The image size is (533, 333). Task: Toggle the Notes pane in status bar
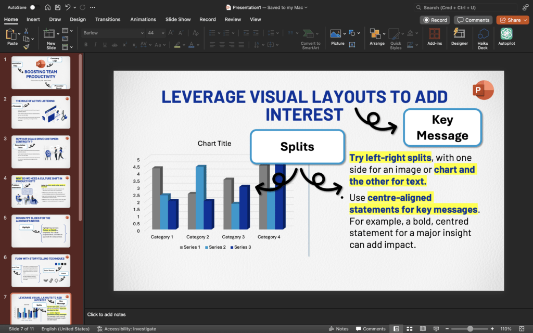[x=338, y=329]
